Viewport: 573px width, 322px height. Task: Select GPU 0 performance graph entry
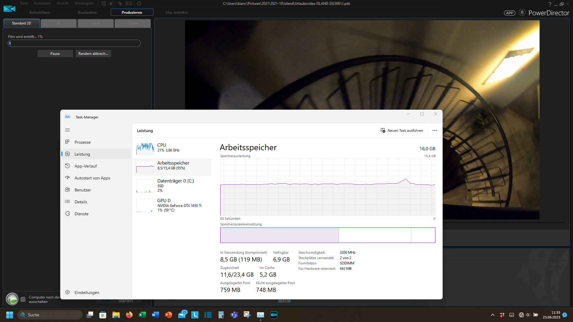172,205
